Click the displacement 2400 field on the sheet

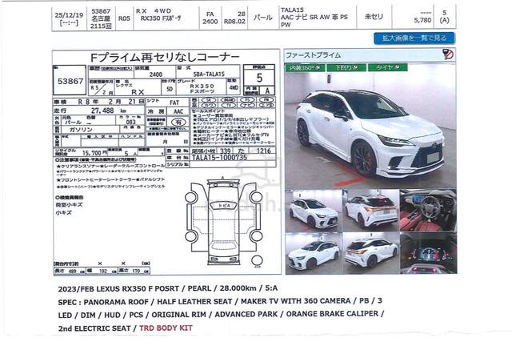[x=155, y=74]
